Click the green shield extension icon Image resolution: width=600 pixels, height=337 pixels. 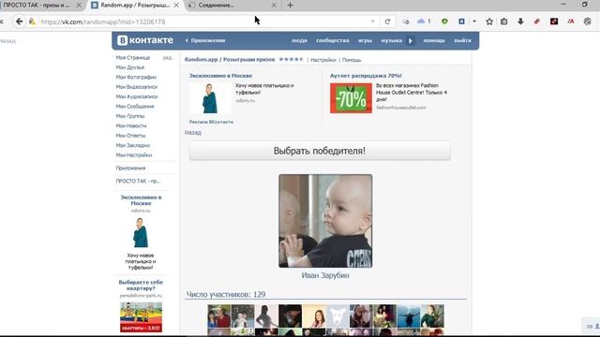[x=444, y=22]
